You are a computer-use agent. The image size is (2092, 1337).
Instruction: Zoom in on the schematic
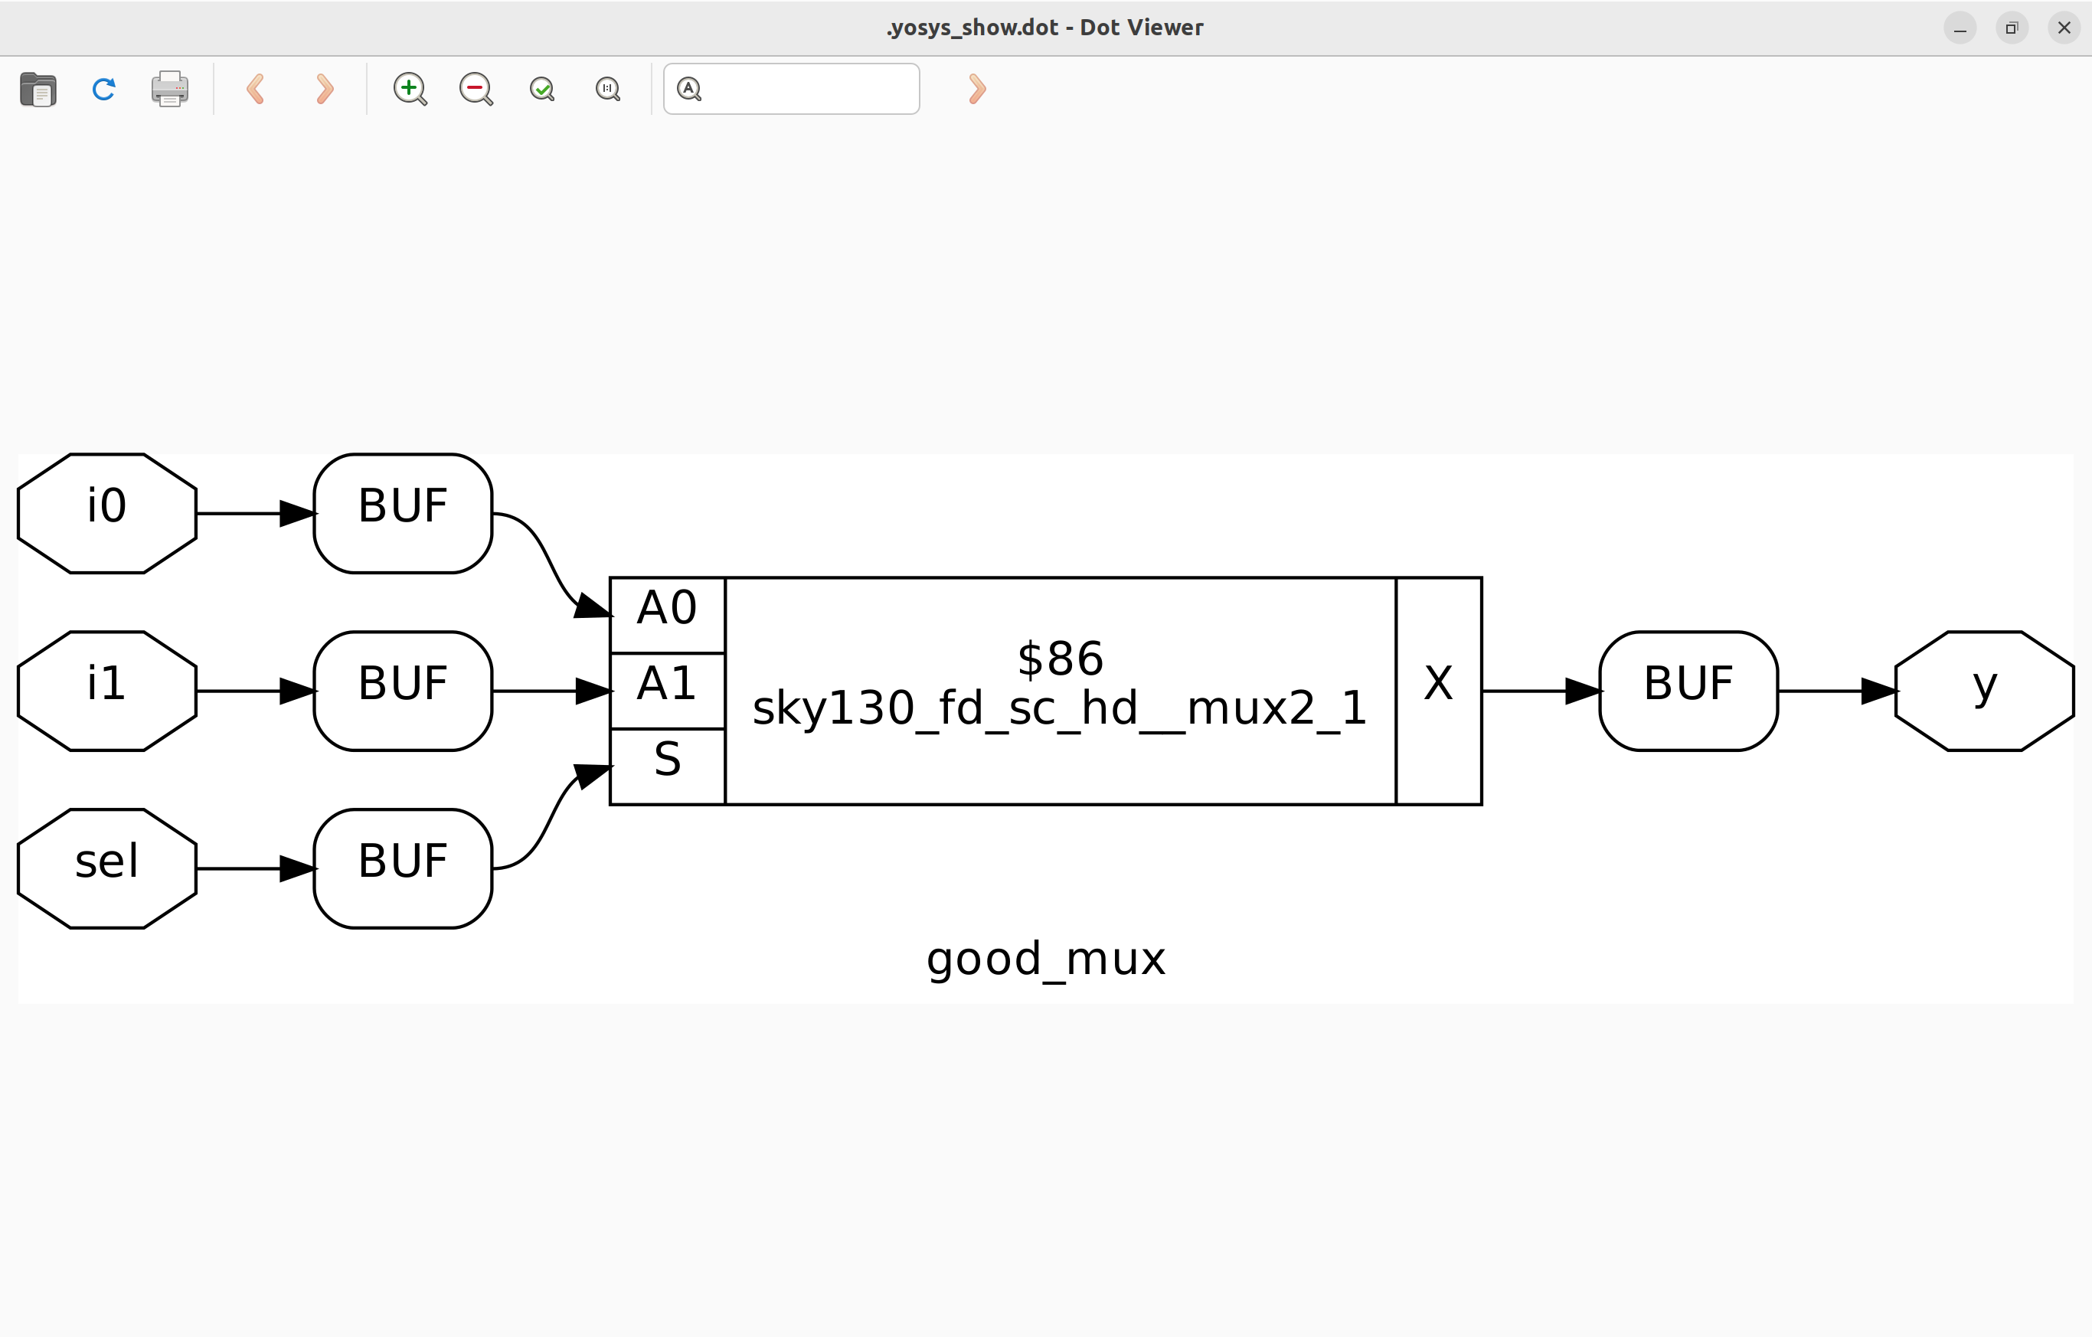click(x=410, y=89)
